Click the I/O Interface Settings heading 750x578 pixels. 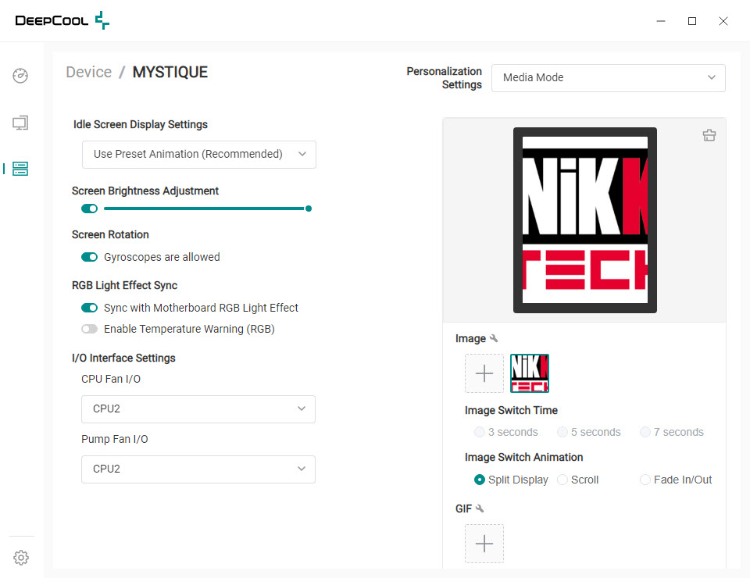pyautogui.click(x=123, y=358)
